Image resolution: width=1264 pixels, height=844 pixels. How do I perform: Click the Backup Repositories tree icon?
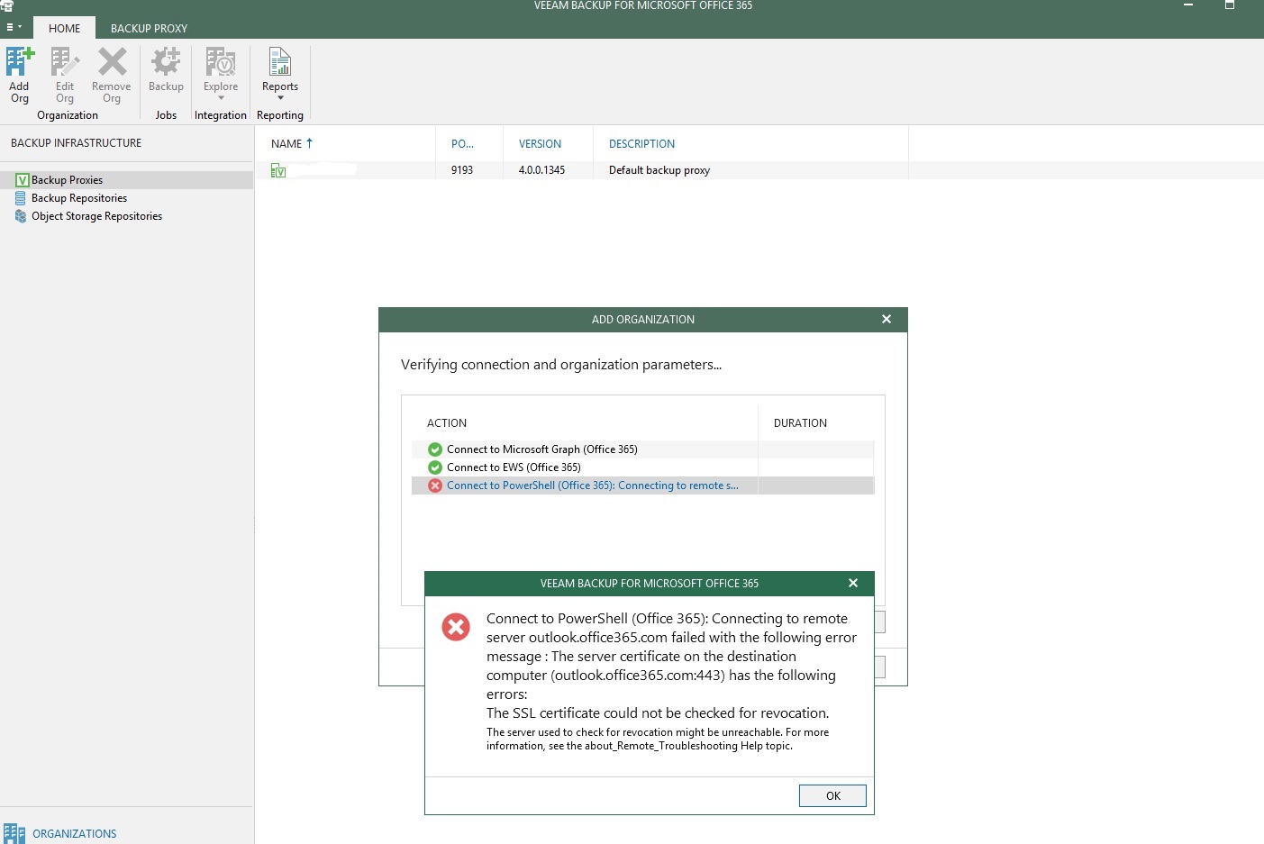click(x=21, y=198)
